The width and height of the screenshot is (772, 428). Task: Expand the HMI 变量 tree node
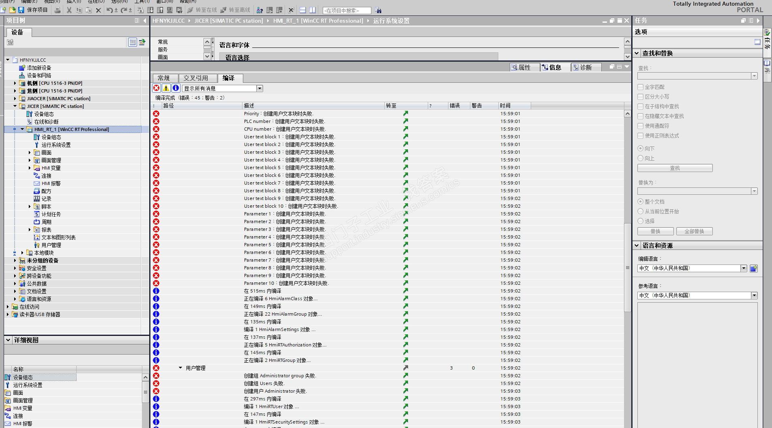[x=30, y=168]
